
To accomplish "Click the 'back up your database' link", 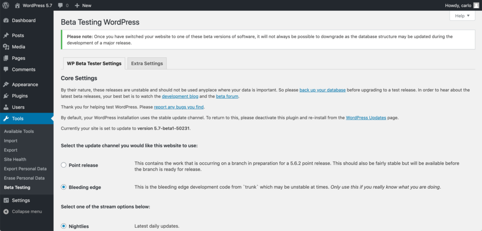I will pos(322,90).
